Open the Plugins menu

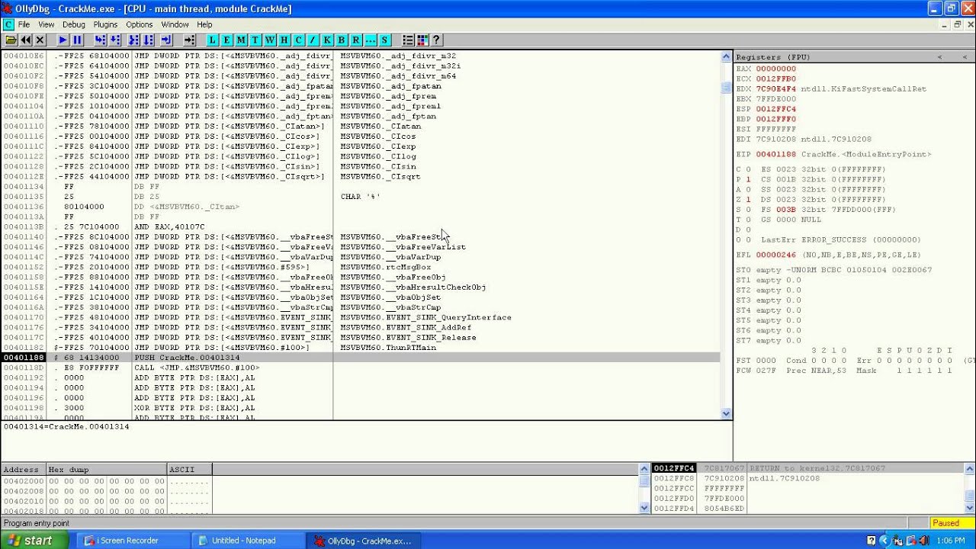(105, 24)
